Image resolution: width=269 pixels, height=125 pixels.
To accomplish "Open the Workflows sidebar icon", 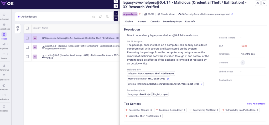I will [4, 66].
